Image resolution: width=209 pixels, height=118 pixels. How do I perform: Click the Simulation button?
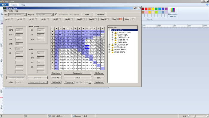pyautogui.click(x=99, y=82)
